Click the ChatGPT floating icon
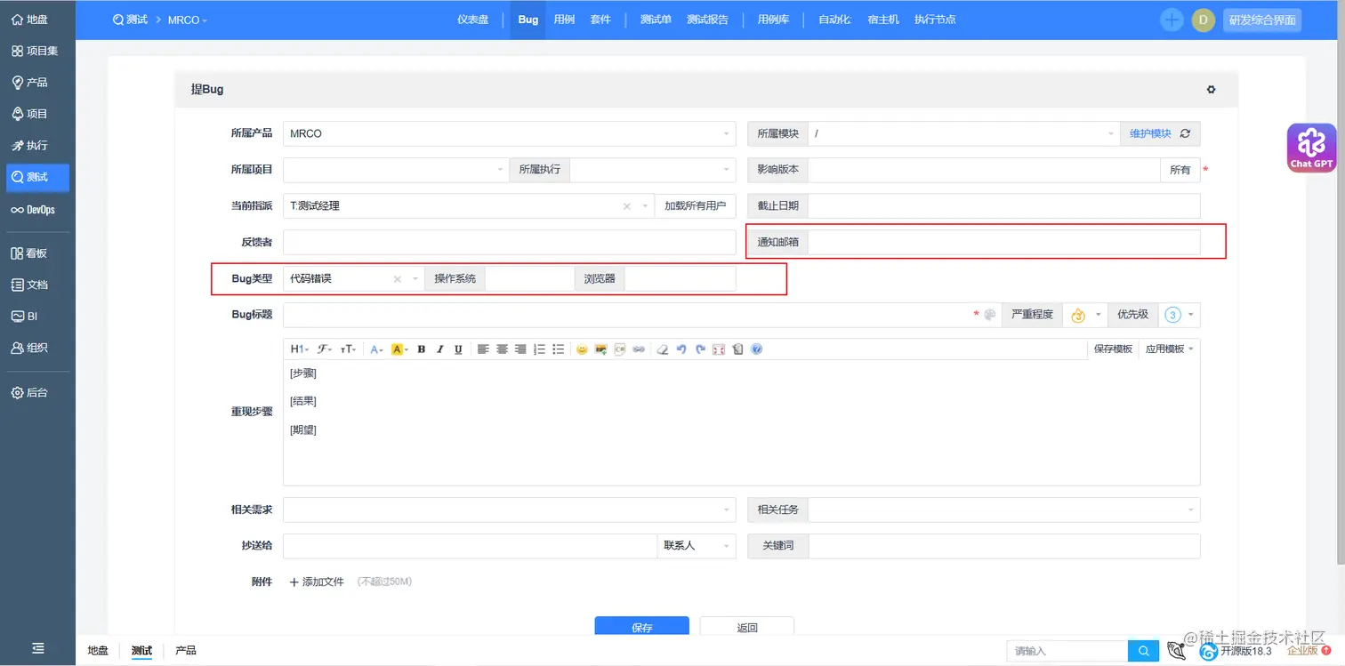The image size is (1345, 666). click(x=1311, y=147)
